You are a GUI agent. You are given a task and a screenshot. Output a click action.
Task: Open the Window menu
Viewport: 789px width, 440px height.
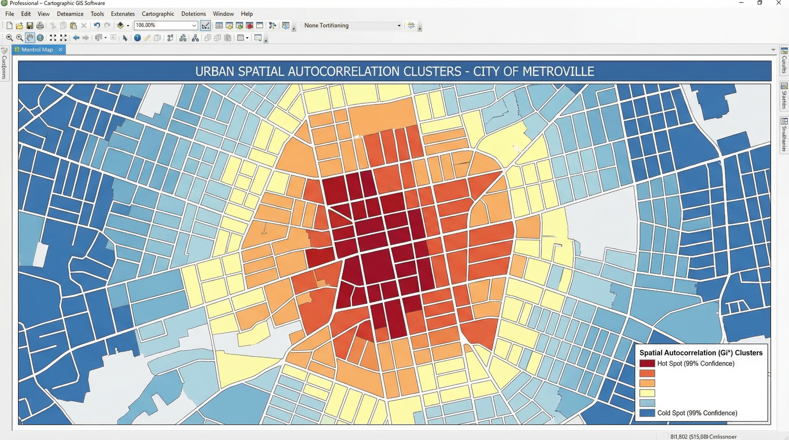click(x=223, y=14)
